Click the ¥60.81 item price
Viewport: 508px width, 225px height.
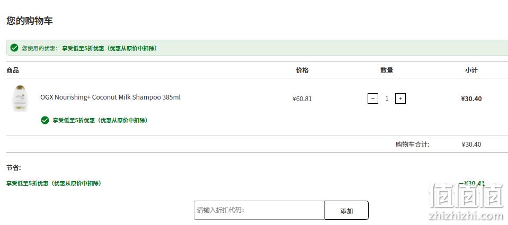coord(302,99)
